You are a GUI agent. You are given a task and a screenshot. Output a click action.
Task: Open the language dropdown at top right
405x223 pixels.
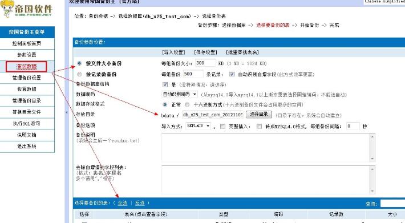(384, 2)
